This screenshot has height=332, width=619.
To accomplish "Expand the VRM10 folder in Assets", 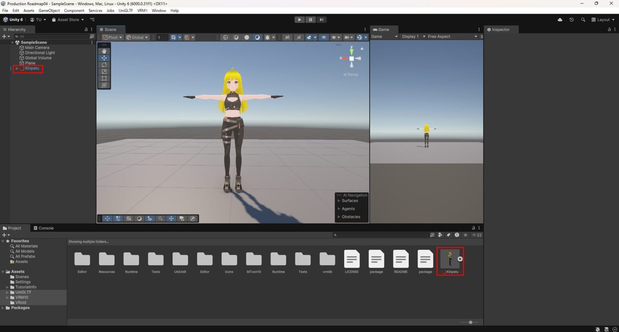I will pyautogui.click(x=7, y=297).
